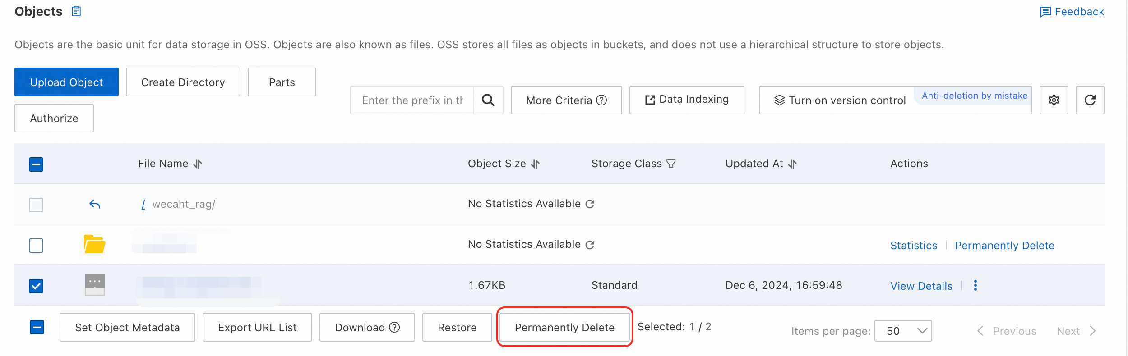Sort by File Name column
Screen dimensions: 1128x356
[198, 164]
